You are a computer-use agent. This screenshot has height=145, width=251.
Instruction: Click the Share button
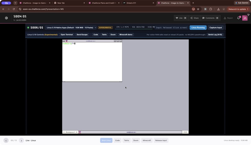pos(195,18)
